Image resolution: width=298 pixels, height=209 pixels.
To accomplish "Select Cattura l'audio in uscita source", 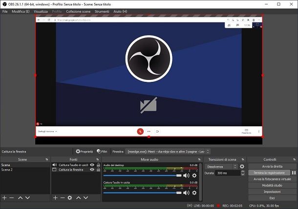I will point(73,165).
